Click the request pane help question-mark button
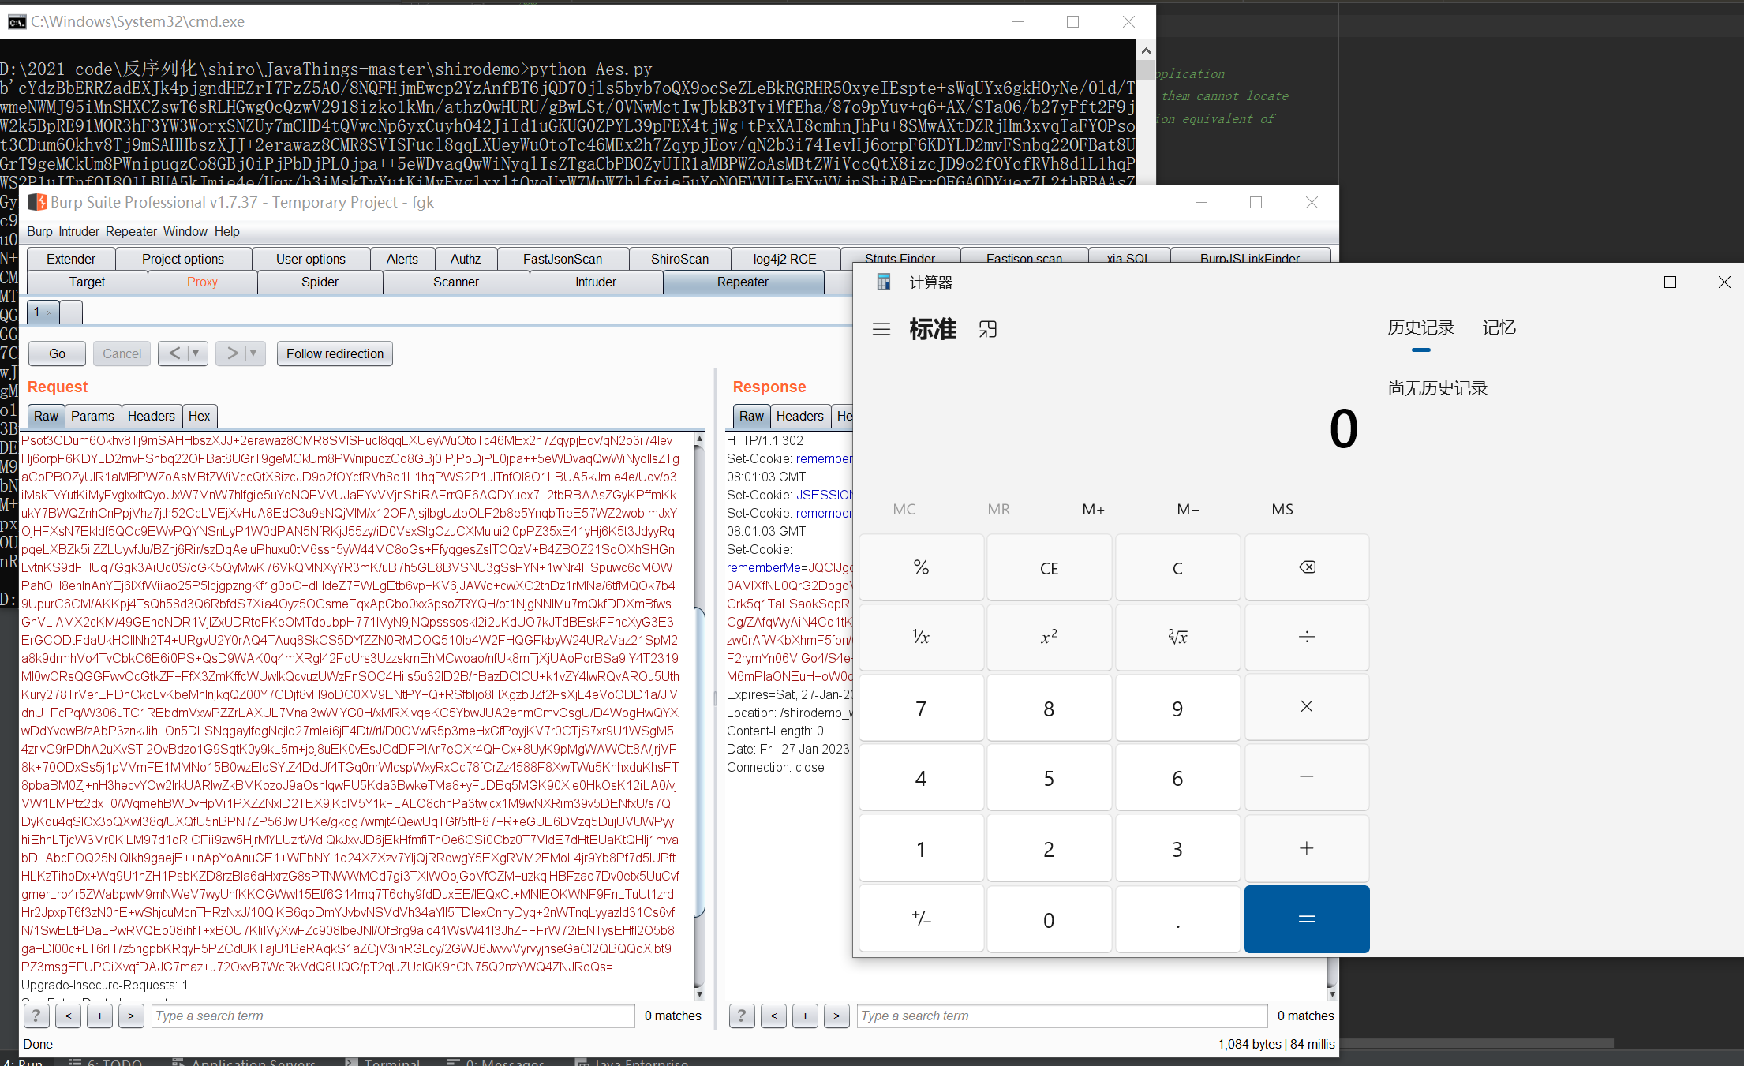The image size is (1744, 1066). (36, 1016)
